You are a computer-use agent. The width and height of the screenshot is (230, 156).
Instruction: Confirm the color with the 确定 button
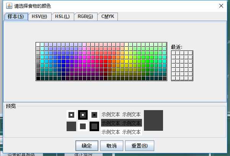(87, 146)
